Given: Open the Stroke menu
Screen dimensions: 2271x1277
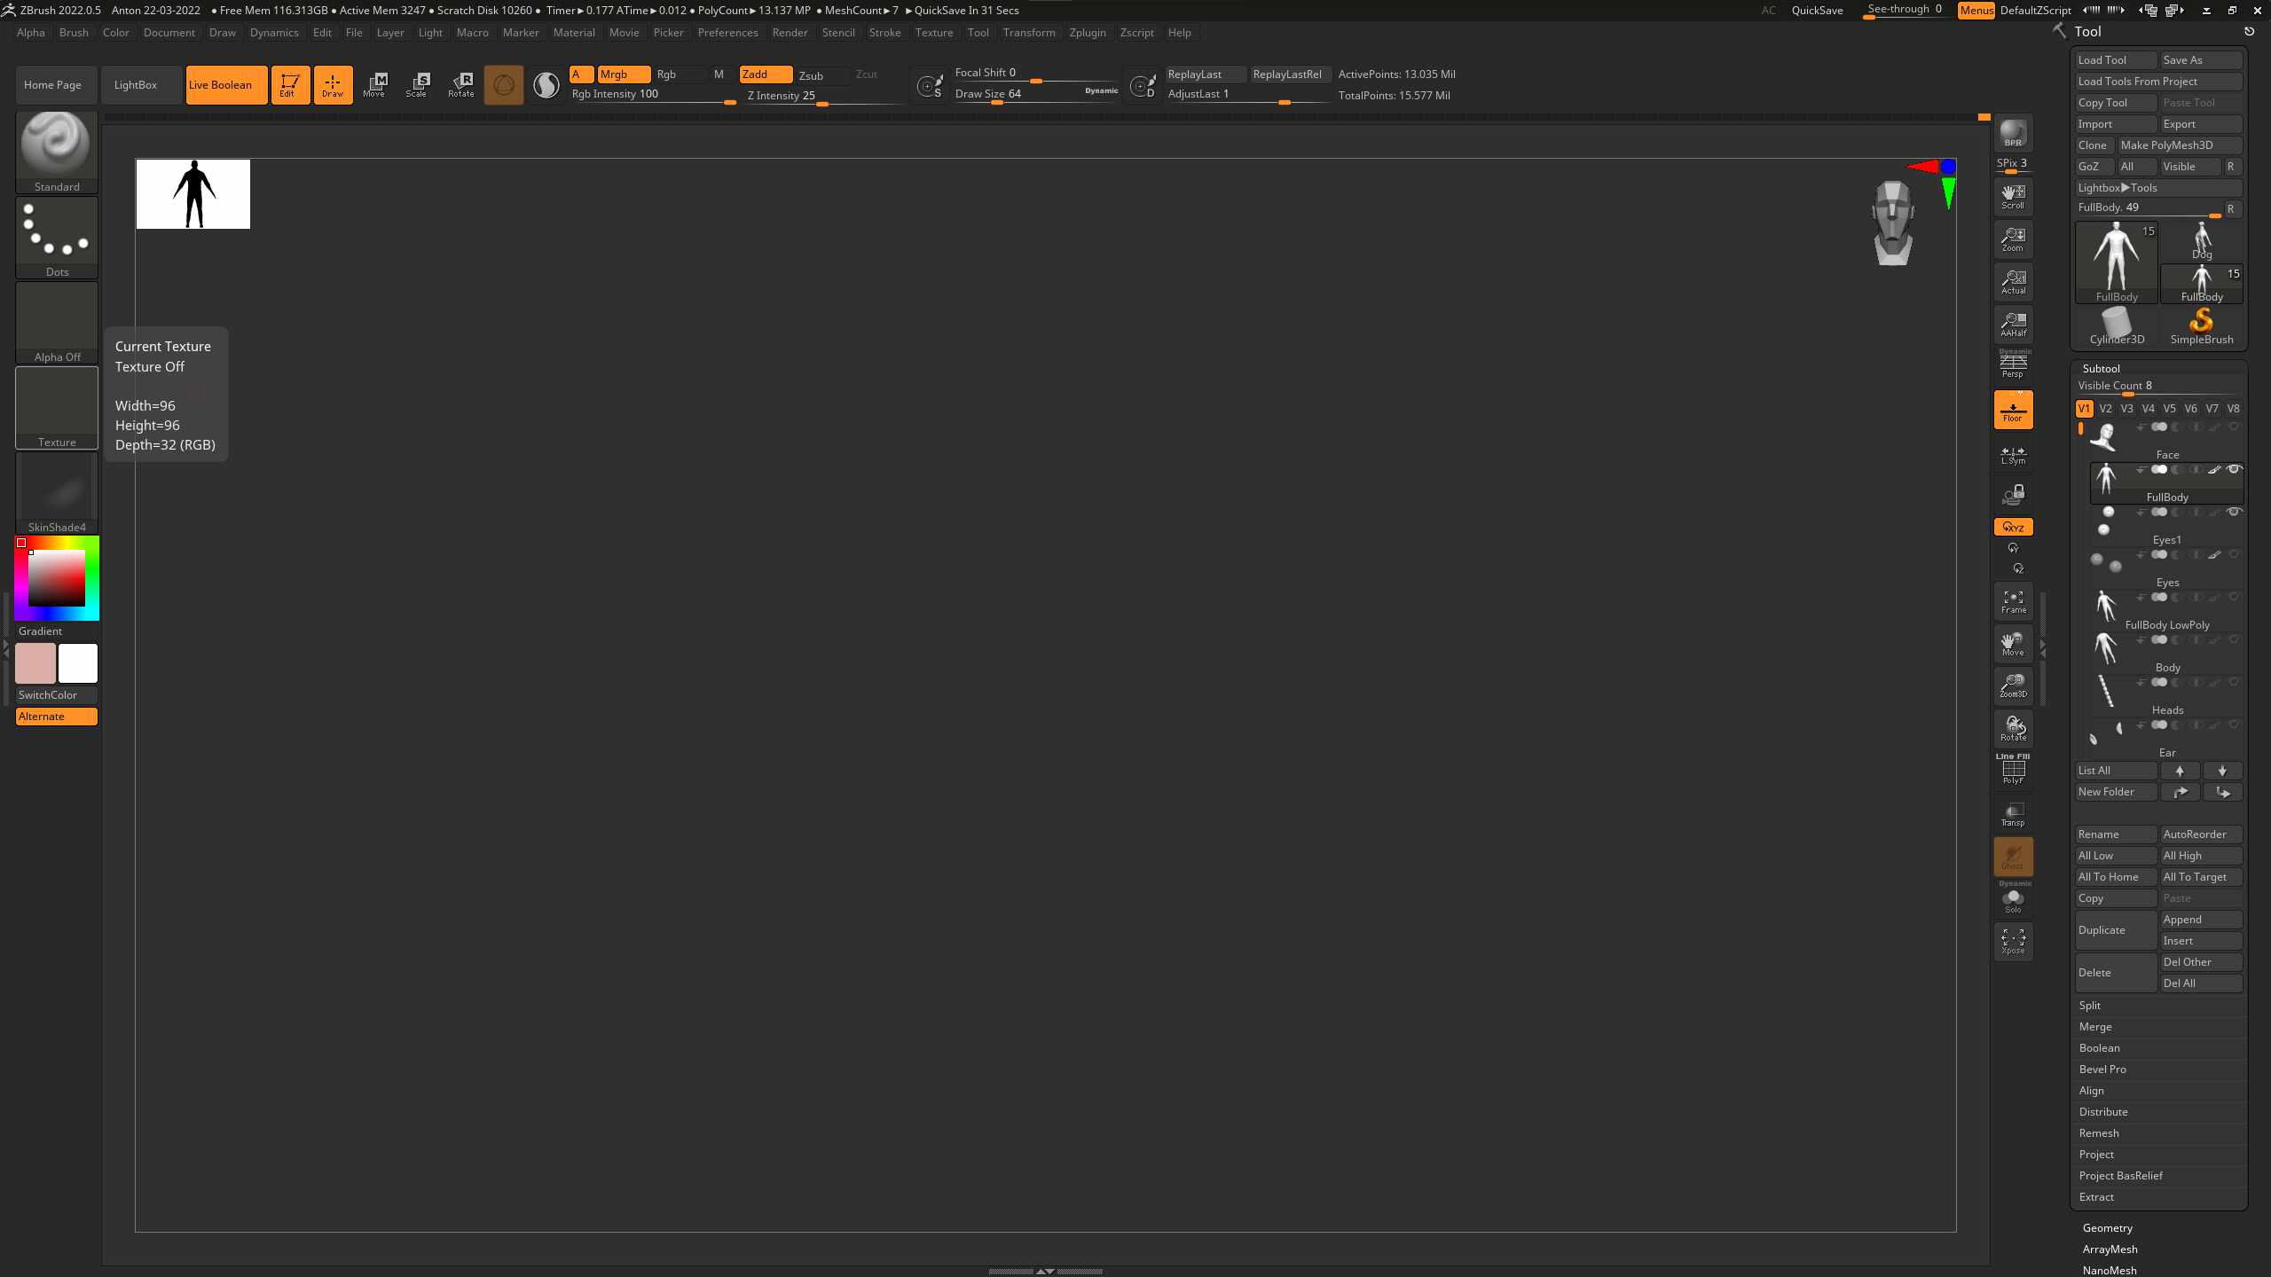Looking at the screenshot, I should point(884,33).
